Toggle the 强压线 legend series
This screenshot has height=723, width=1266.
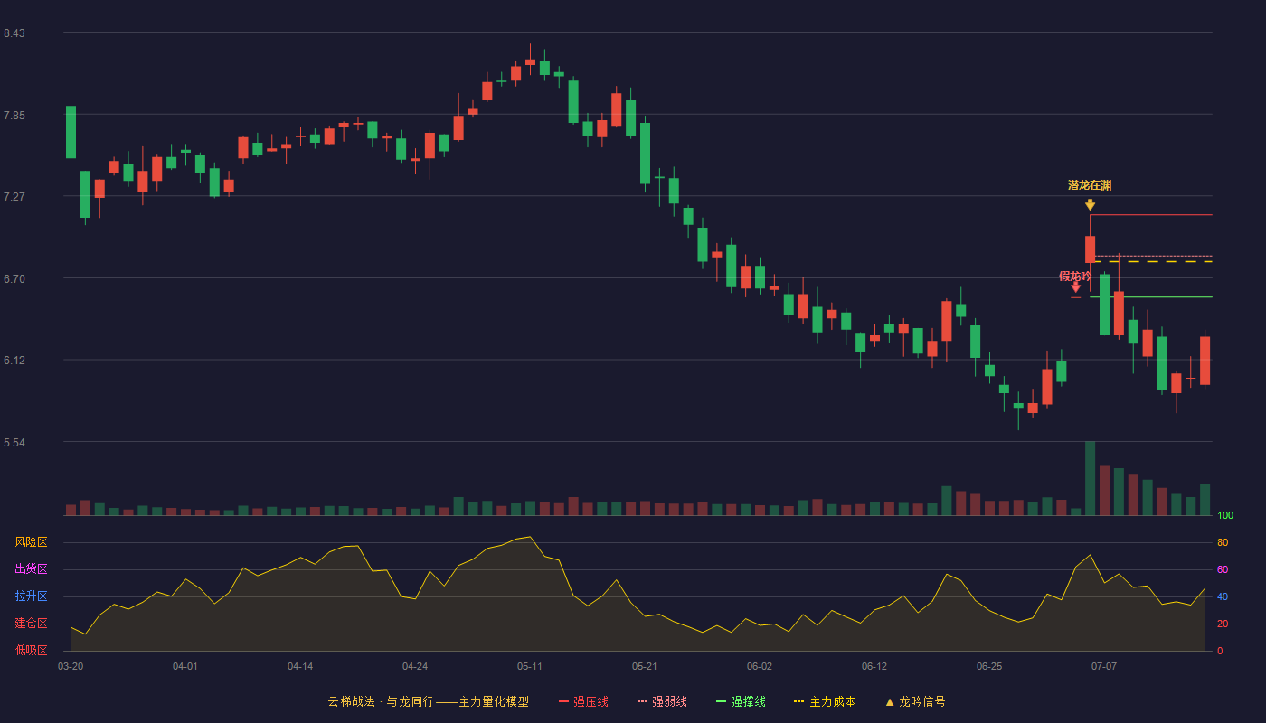point(583,701)
